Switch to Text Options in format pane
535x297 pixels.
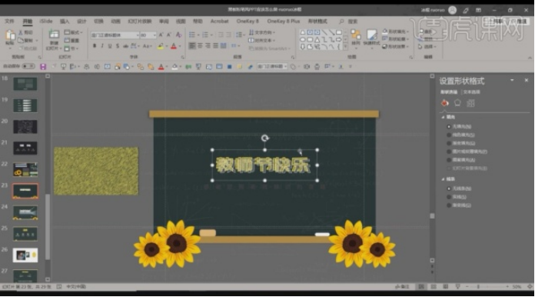point(471,92)
